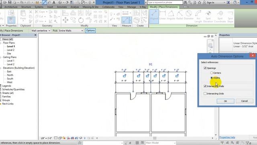Open the V-Ray ribbon tab
This screenshot has height=145, width=257.
point(143,7)
